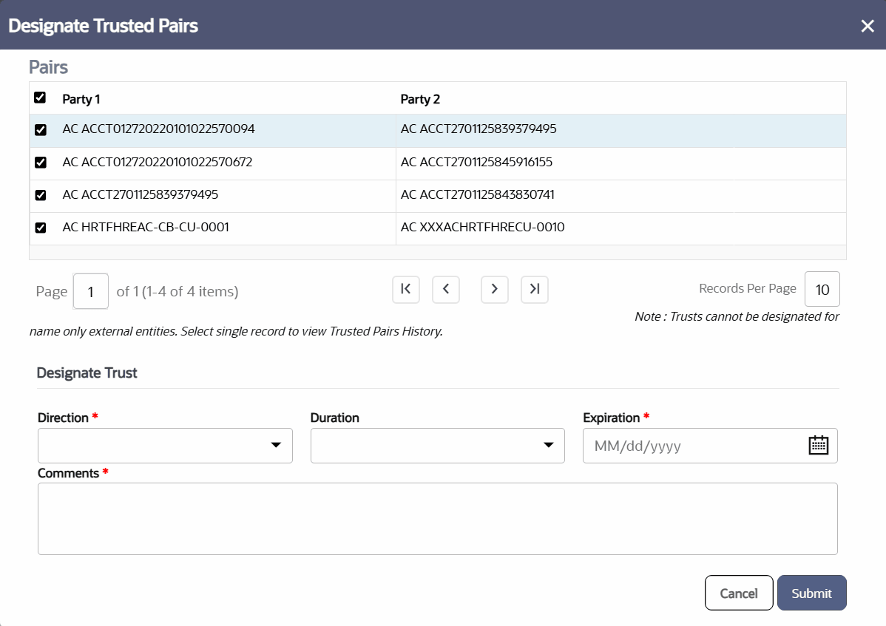Open the Expiration date calendar picker
Screen dimensions: 886x626
pyautogui.click(x=818, y=446)
